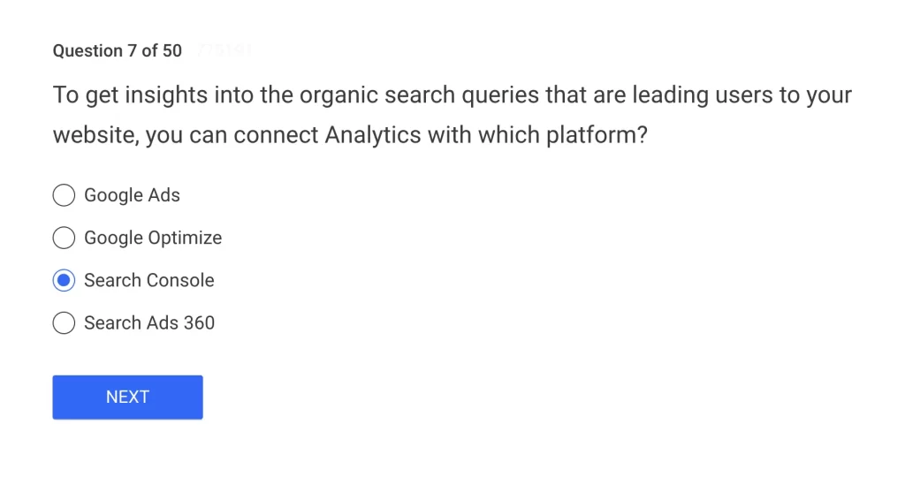The height and width of the screenshot is (500, 905).
Task: Click the word "connect" in the question
Action: tap(277, 136)
